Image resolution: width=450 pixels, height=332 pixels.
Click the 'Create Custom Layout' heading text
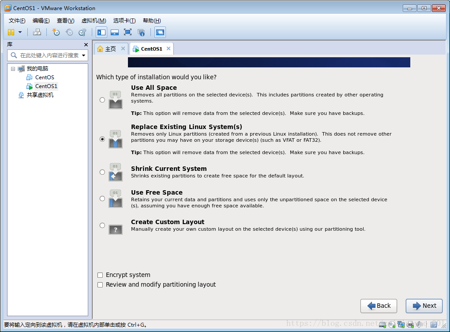click(168, 222)
